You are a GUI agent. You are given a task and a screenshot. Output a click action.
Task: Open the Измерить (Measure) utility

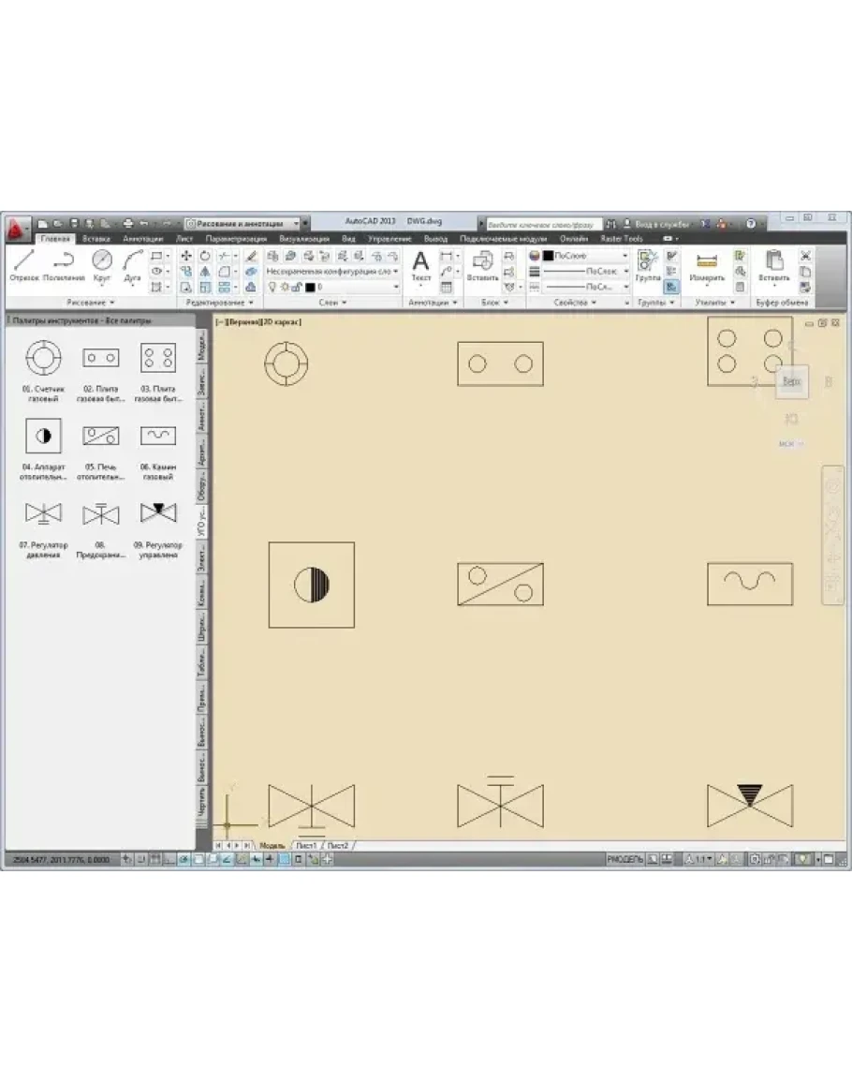coord(707,265)
